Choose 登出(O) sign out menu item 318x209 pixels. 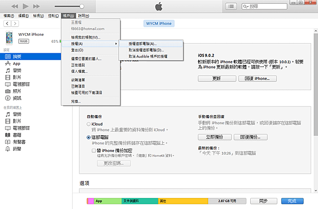[x=91, y=50]
